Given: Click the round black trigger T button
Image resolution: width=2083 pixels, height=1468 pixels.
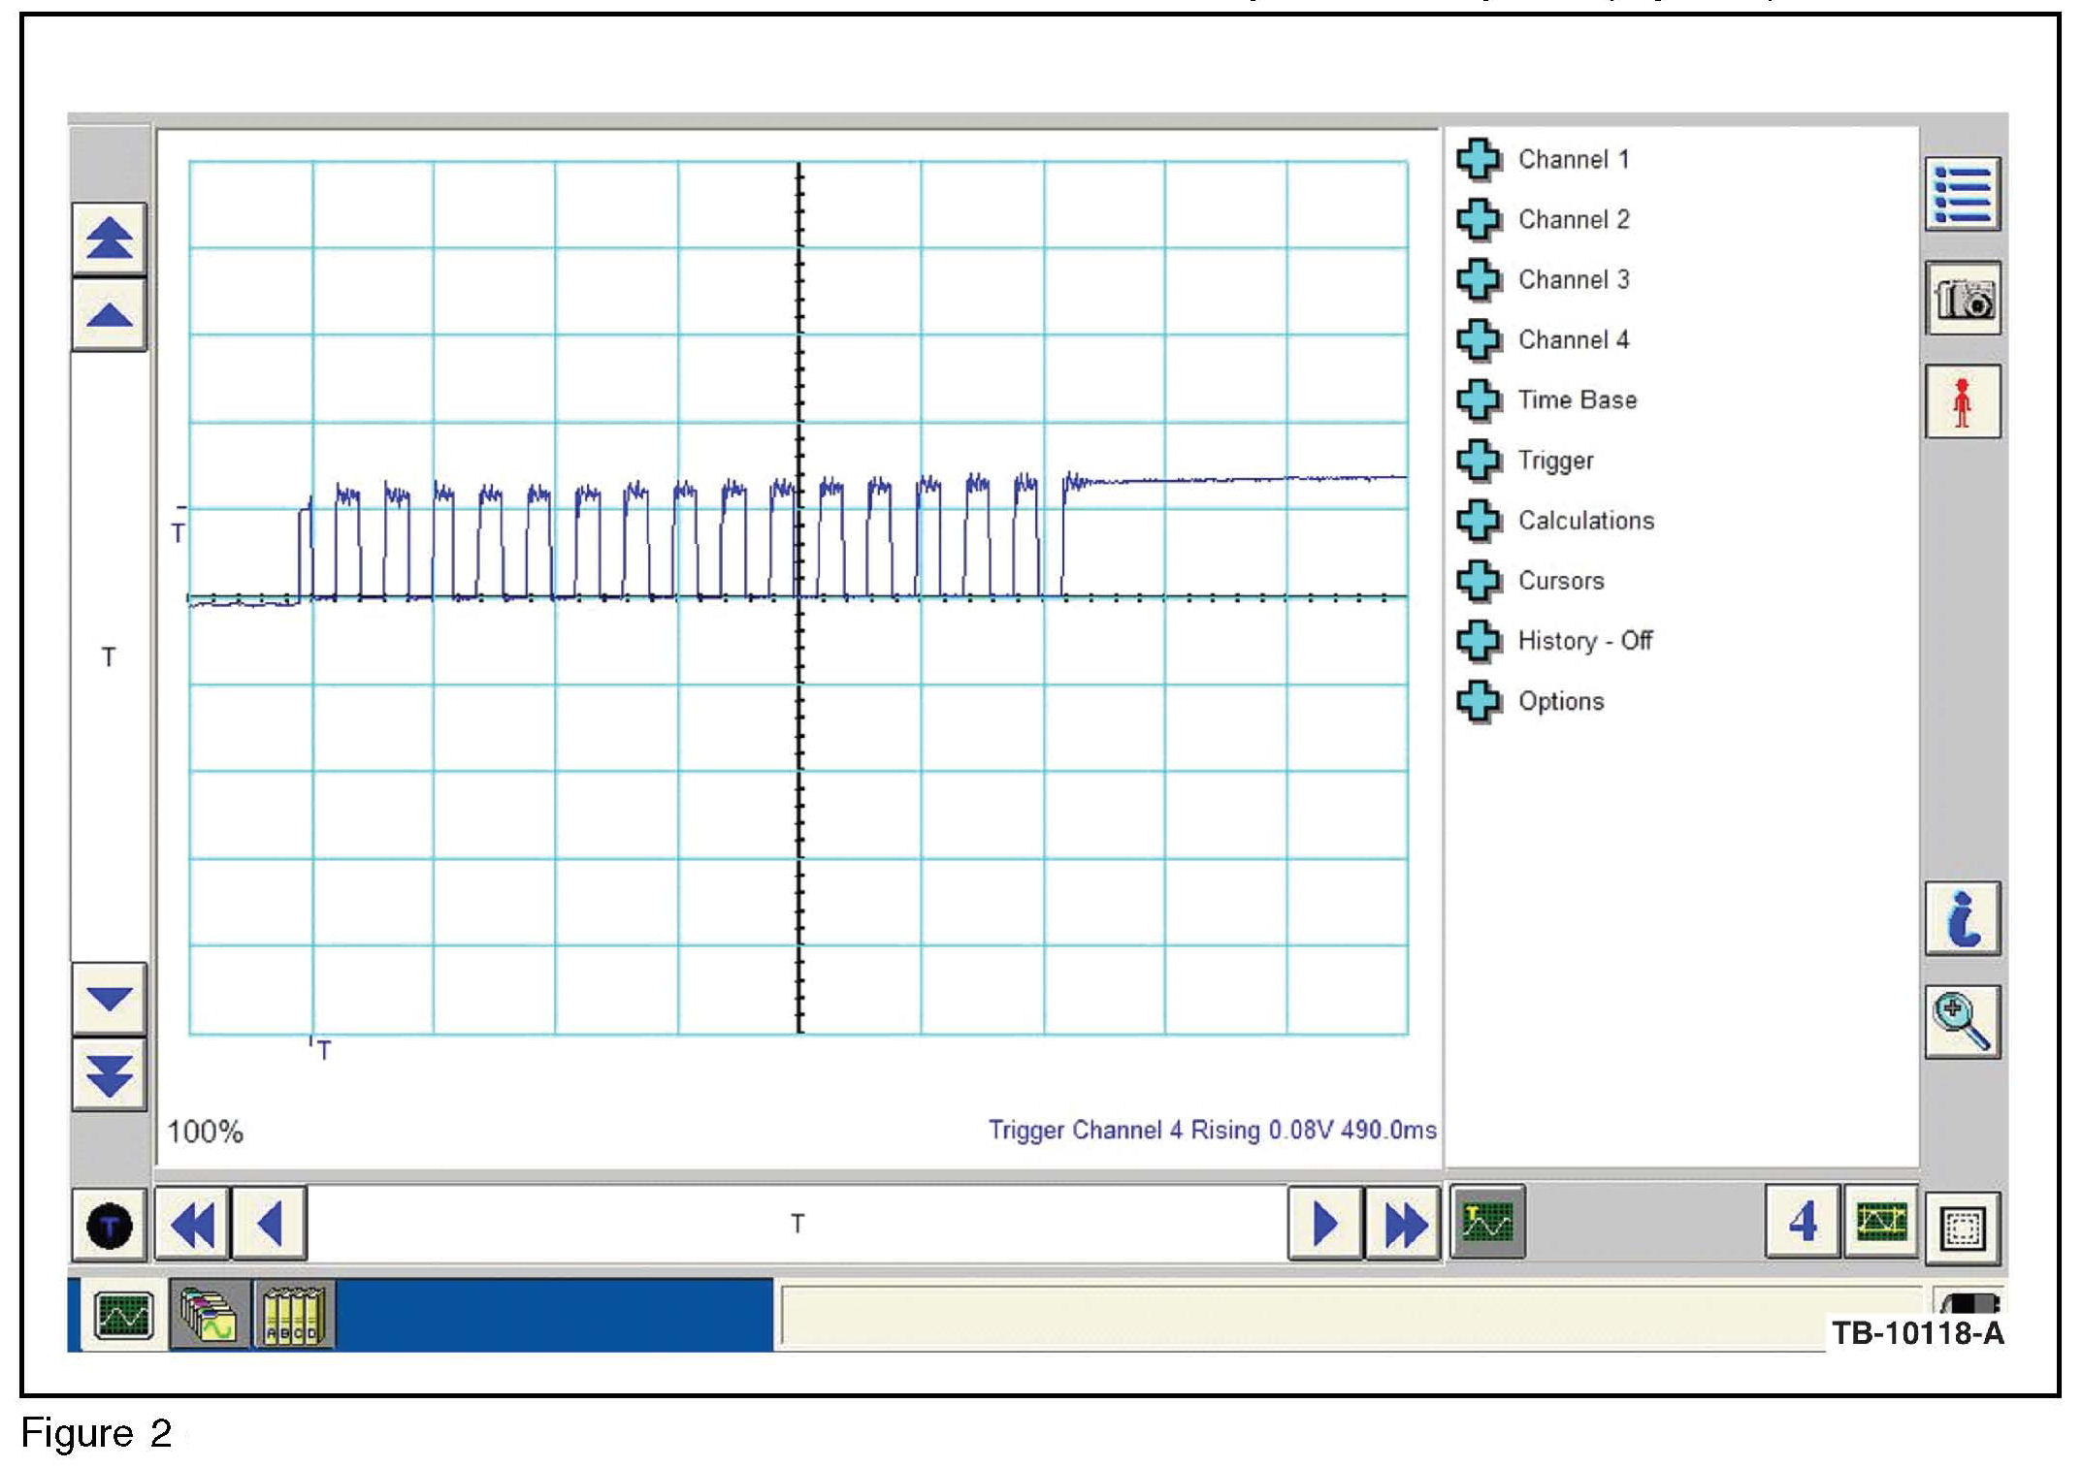Looking at the screenshot, I should pyautogui.click(x=109, y=1225).
